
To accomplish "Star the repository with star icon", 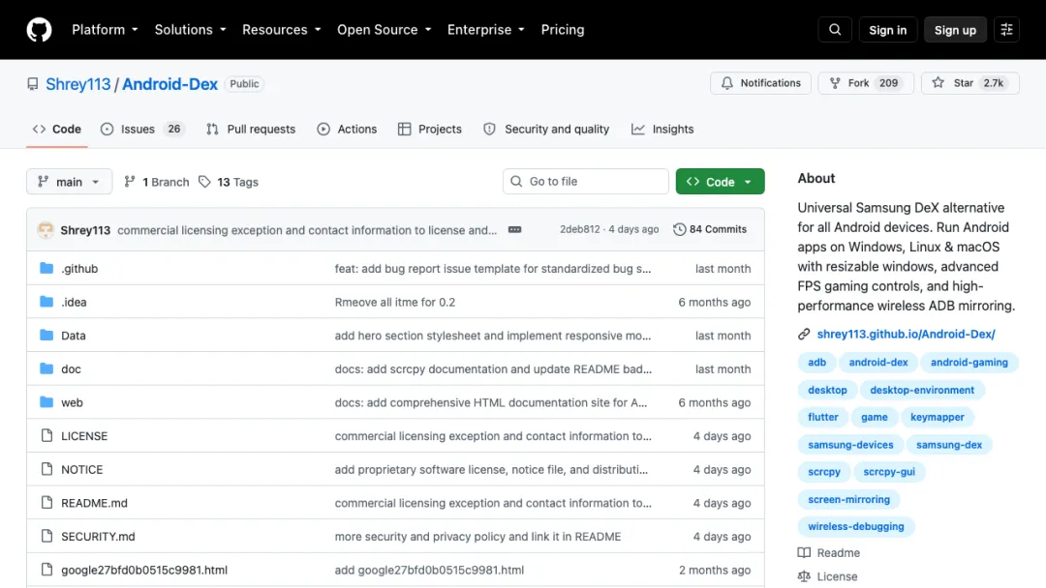I will (938, 83).
